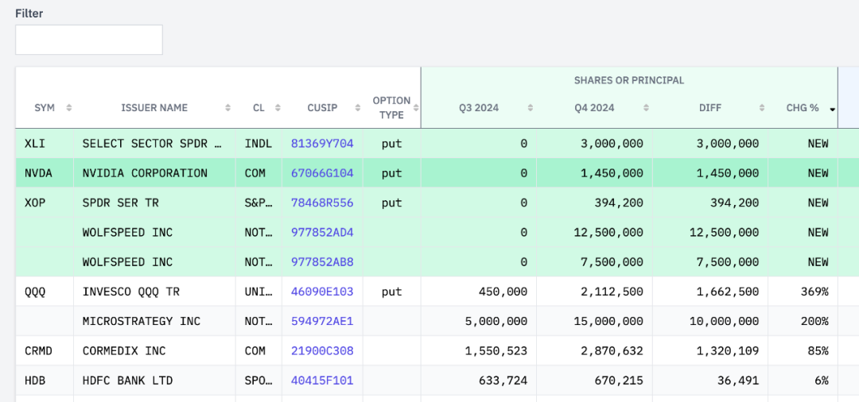Open CUSIP link 78468R556
859x402 pixels.
click(322, 203)
